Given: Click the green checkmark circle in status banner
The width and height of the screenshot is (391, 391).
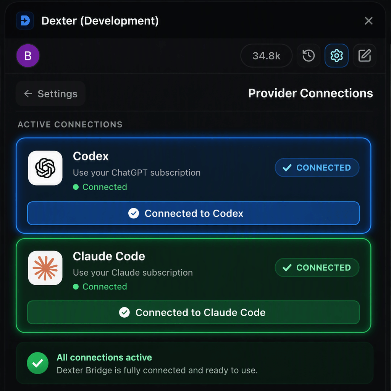Looking at the screenshot, I should coord(38,363).
